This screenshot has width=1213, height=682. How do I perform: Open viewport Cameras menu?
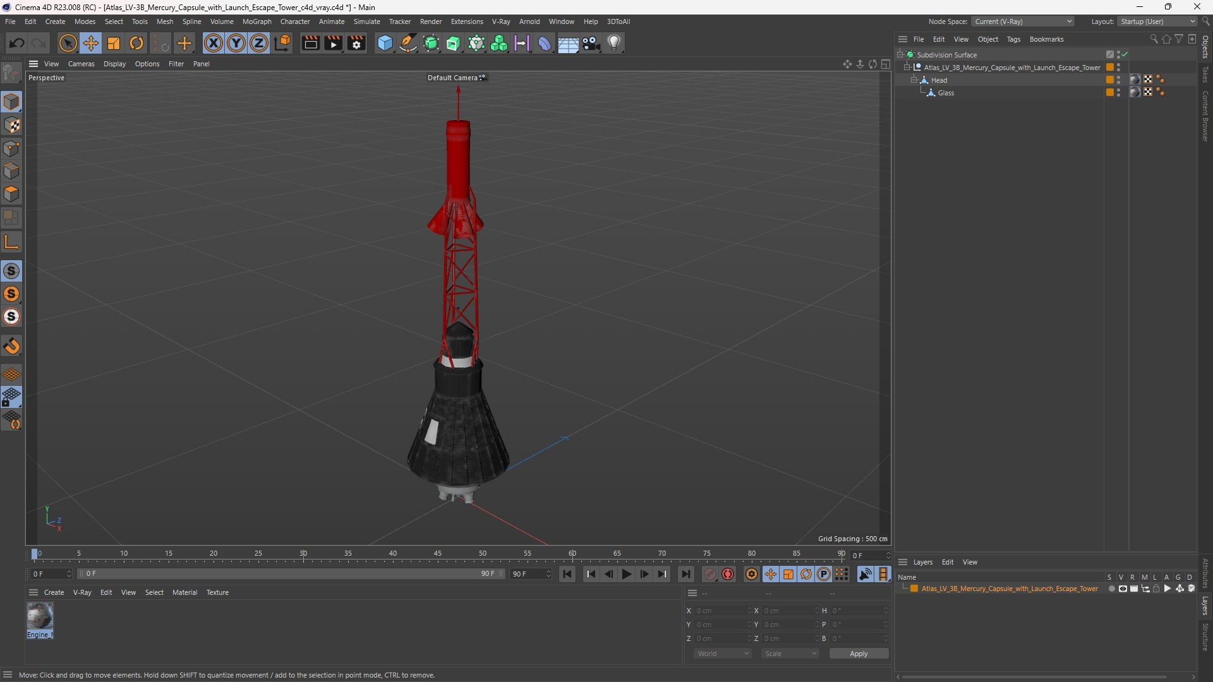(81, 64)
